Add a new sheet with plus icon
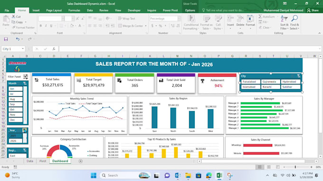 [81, 161]
